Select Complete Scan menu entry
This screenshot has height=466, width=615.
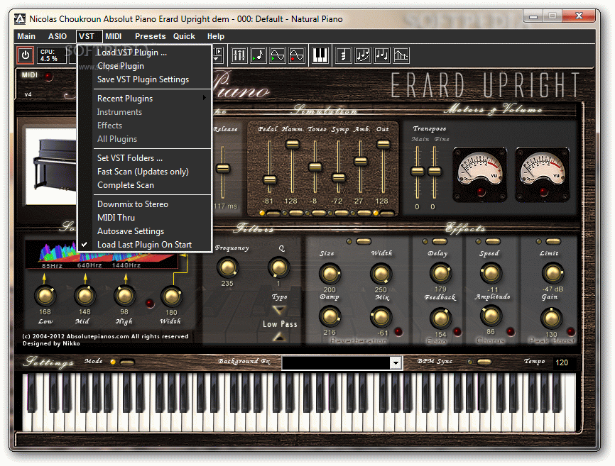[x=144, y=185]
